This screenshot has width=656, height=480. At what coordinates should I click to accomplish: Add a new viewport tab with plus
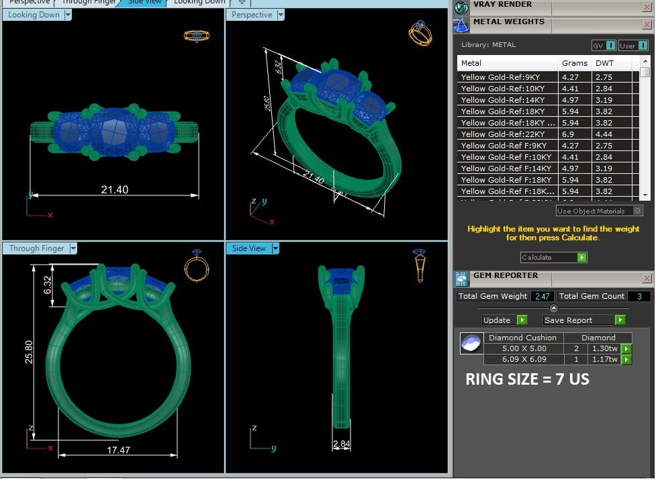pyautogui.click(x=242, y=2)
